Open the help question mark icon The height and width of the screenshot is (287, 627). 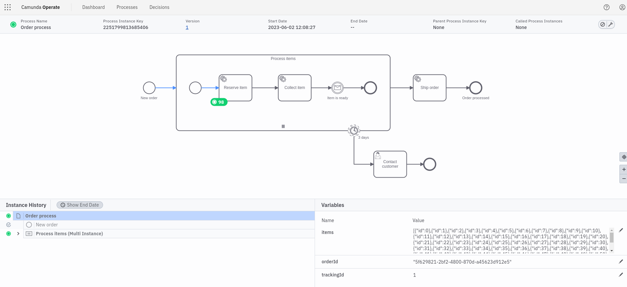(x=607, y=7)
